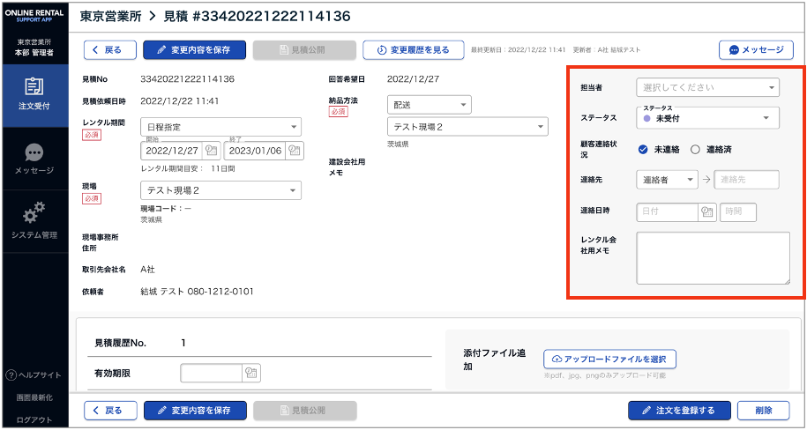Click the top 変更内容を保存 button
Screen dimensions: 807x430
pyautogui.click(x=194, y=50)
